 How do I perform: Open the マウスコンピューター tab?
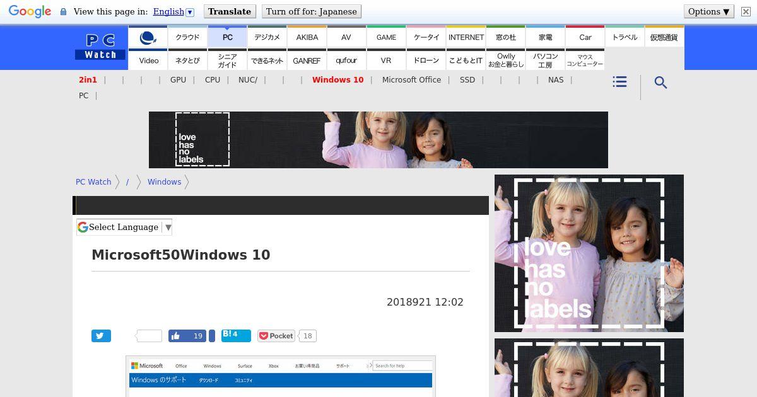585,60
